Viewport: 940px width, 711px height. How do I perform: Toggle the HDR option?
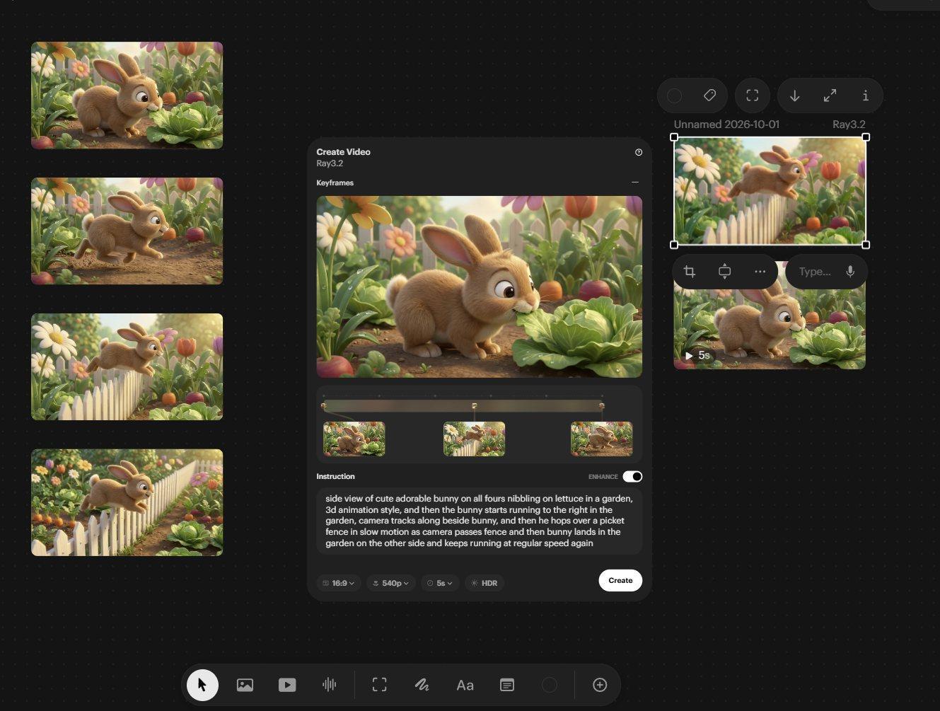(484, 583)
